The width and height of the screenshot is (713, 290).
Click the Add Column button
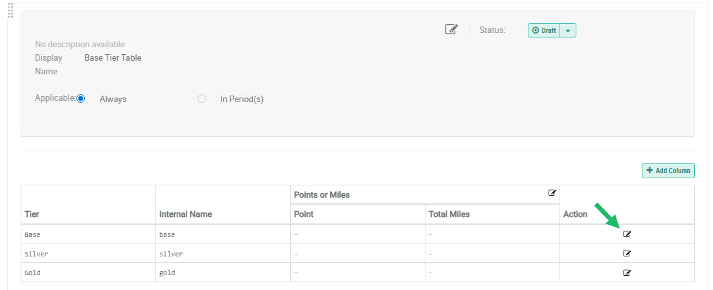[x=668, y=171]
